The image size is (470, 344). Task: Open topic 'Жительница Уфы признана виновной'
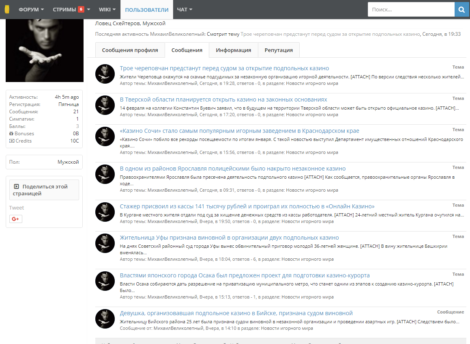[229, 238]
